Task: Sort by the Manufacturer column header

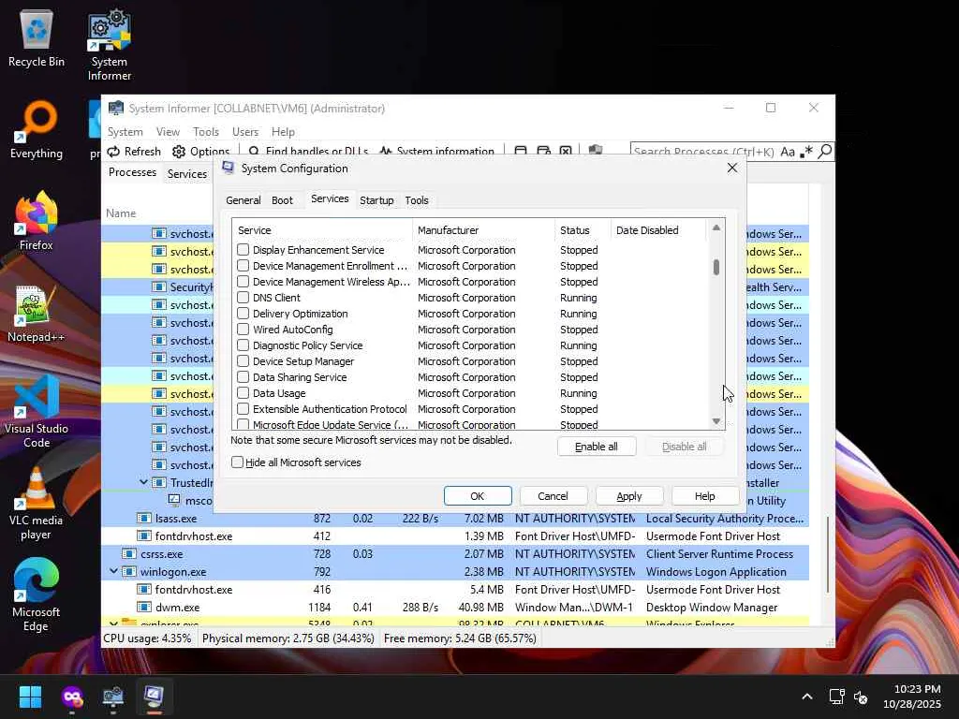Action: (484, 230)
